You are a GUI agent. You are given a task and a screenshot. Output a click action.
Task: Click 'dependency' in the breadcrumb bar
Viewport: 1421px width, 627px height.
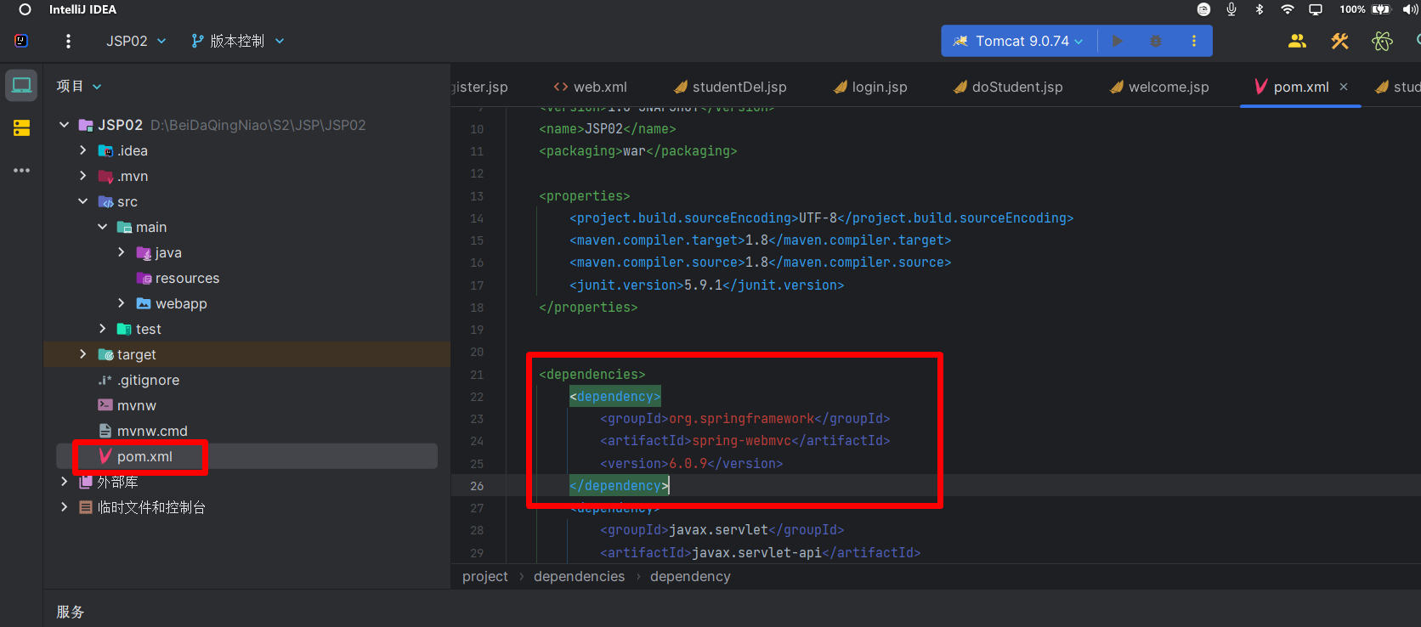click(x=690, y=576)
